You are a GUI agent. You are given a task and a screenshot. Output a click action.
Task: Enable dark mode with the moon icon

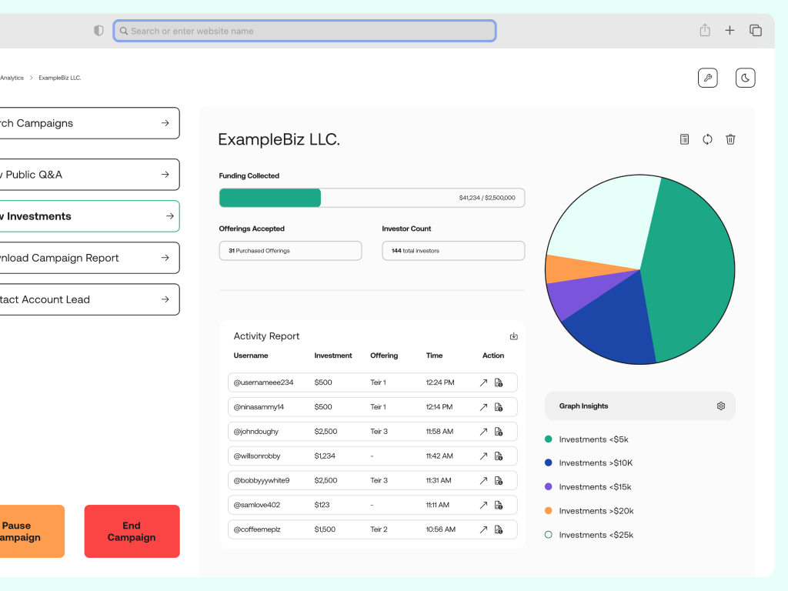pos(745,77)
